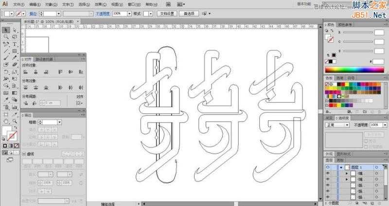Click the R slider in Color panel
389x206 pixels.
pos(358,32)
